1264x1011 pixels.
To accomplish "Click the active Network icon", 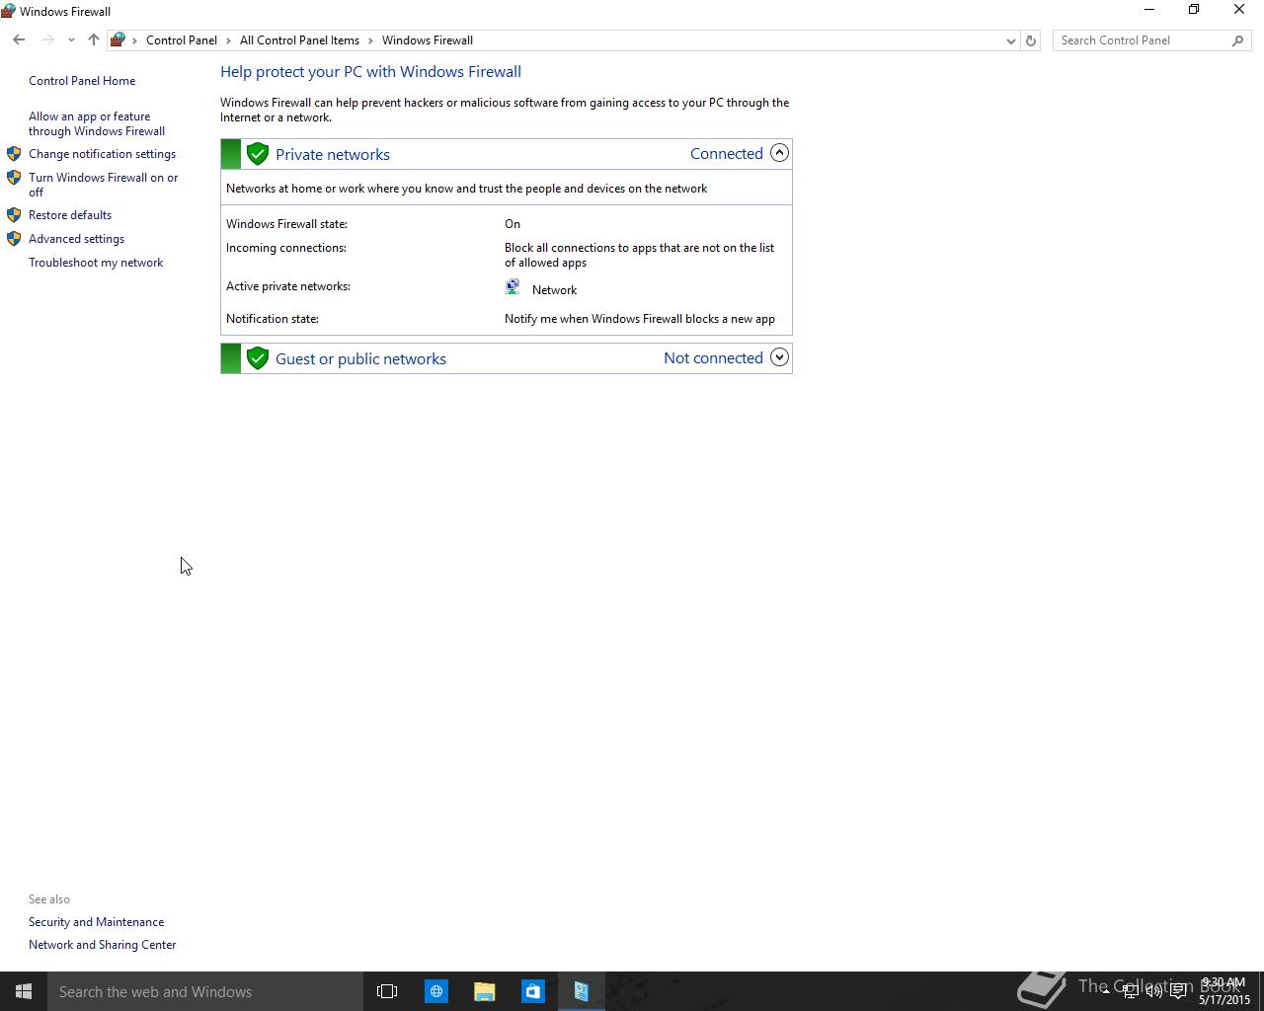I will pos(513,287).
